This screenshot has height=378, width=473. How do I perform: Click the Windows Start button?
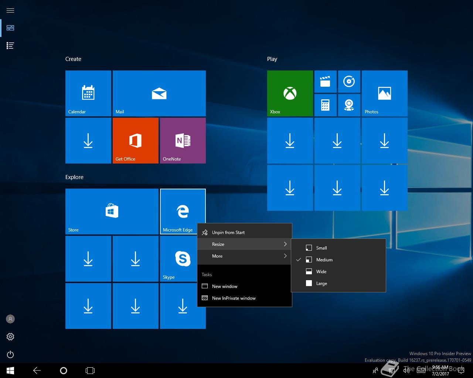[x=10, y=371]
